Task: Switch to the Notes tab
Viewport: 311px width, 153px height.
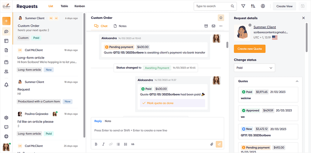Action: coord(120,26)
